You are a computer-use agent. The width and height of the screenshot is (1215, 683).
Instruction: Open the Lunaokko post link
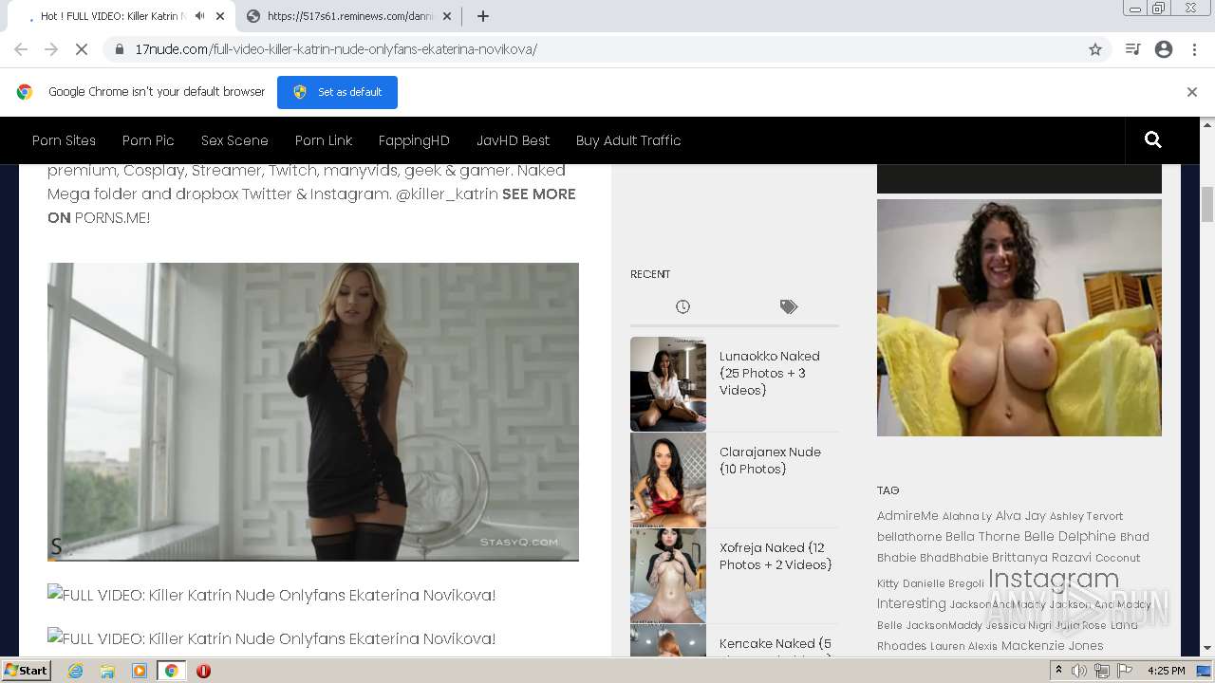coord(769,373)
